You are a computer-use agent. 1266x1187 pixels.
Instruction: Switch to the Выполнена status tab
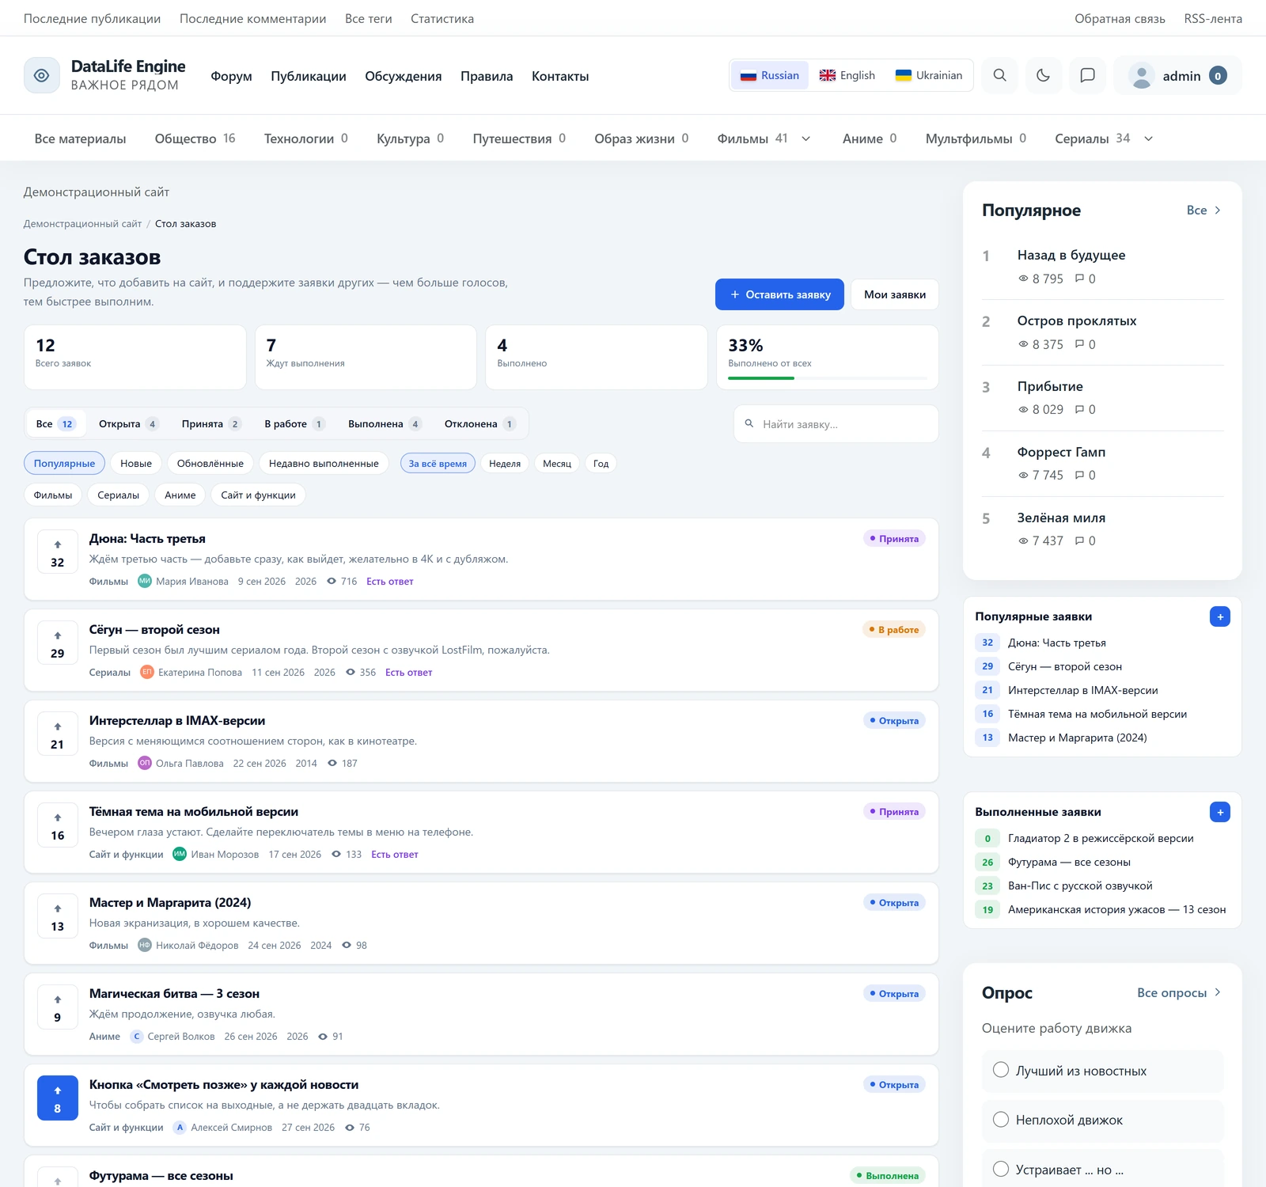[x=385, y=423]
